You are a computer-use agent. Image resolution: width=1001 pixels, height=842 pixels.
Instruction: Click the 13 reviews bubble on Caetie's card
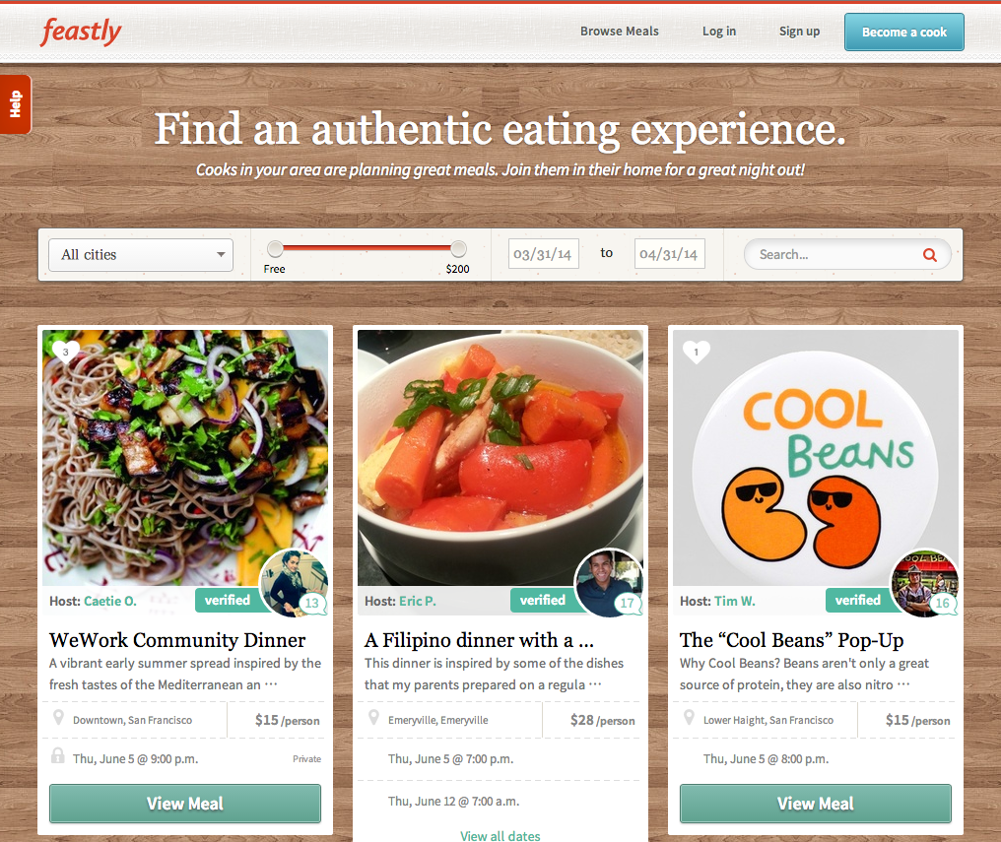click(312, 603)
